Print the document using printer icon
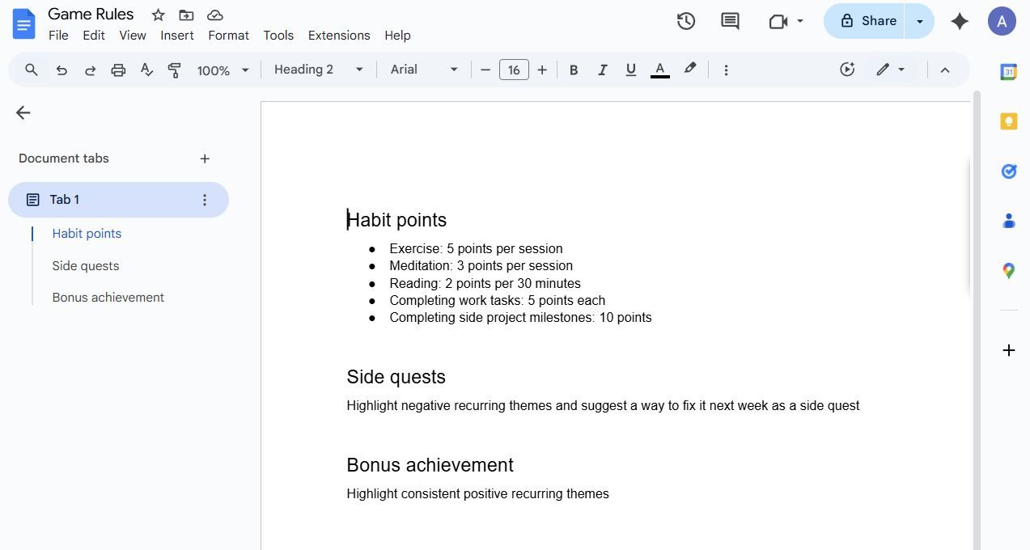Screen dimensions: 1030x550 118,70
